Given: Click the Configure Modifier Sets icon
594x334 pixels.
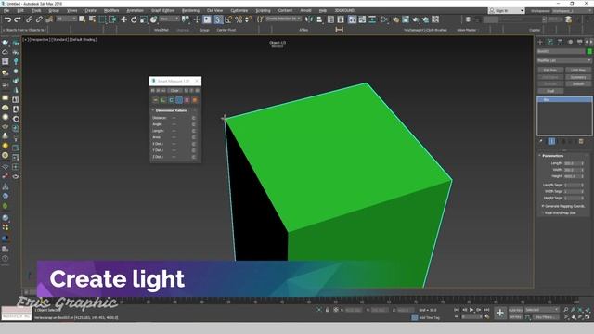Looking at the screenshot, I should point(581,141).
